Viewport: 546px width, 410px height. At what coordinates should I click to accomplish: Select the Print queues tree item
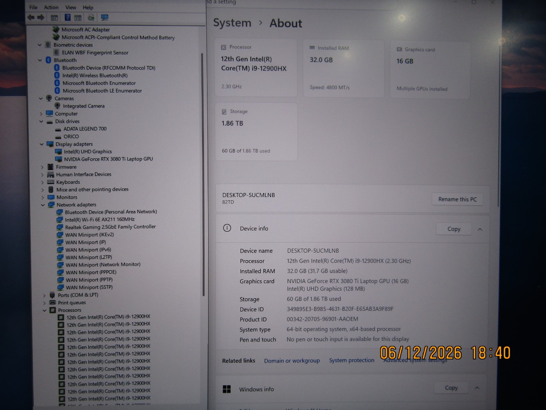point(72,303)
